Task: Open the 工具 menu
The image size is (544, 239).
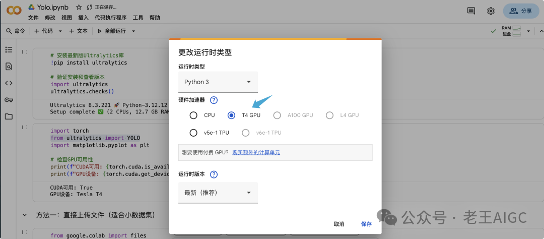Action: 138,18
